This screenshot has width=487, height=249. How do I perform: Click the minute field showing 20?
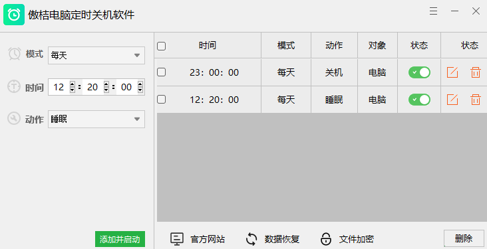click(93, 87)
